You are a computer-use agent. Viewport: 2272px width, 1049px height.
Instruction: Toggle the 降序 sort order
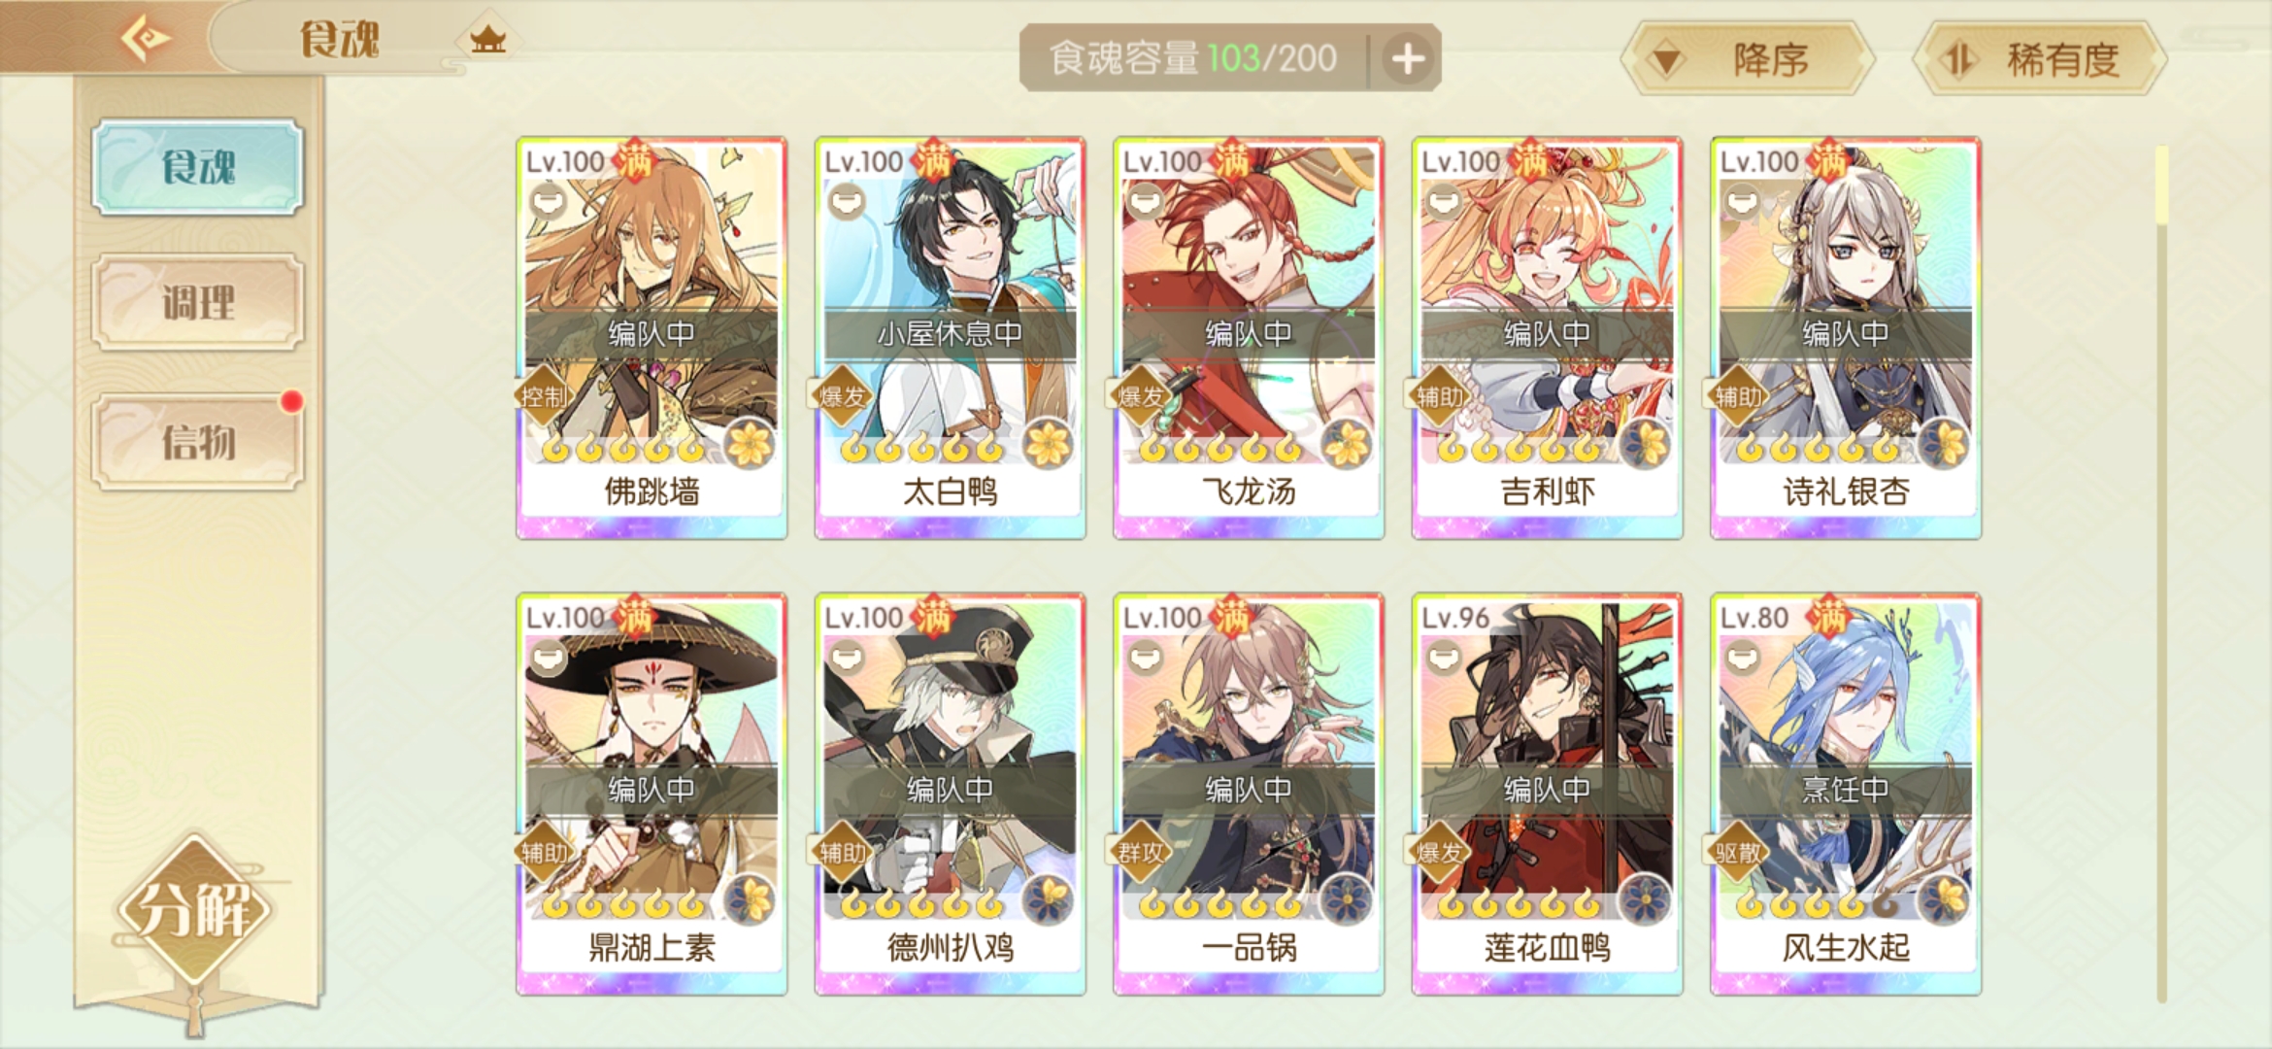tap(1748, 60)
